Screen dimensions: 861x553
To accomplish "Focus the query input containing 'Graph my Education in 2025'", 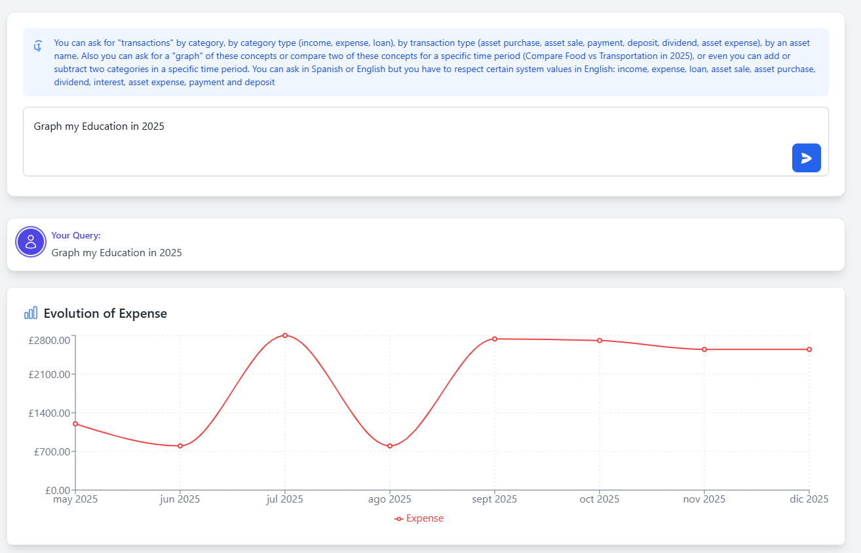I will 426,142.
